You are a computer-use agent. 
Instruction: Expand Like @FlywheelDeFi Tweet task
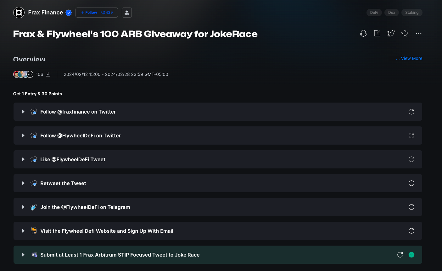(x=23, y=159)
